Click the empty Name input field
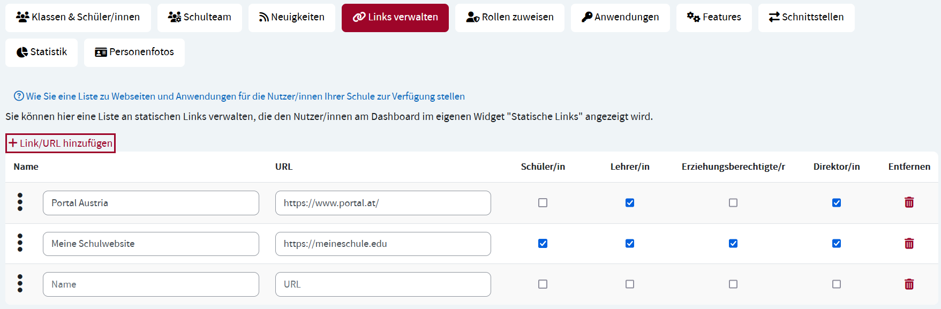The height and width of the screenshot is (309, 941). tap(150, 284)
